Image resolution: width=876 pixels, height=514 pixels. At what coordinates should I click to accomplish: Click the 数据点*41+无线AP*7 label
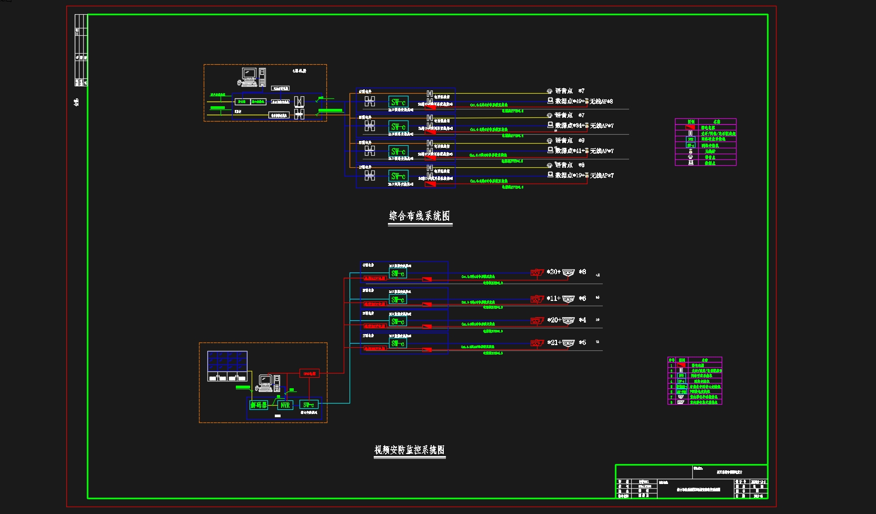click(x=584, y=151)
